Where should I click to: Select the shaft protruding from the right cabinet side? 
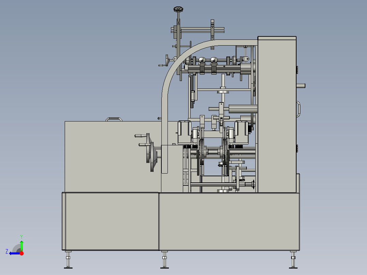point(301,86)
